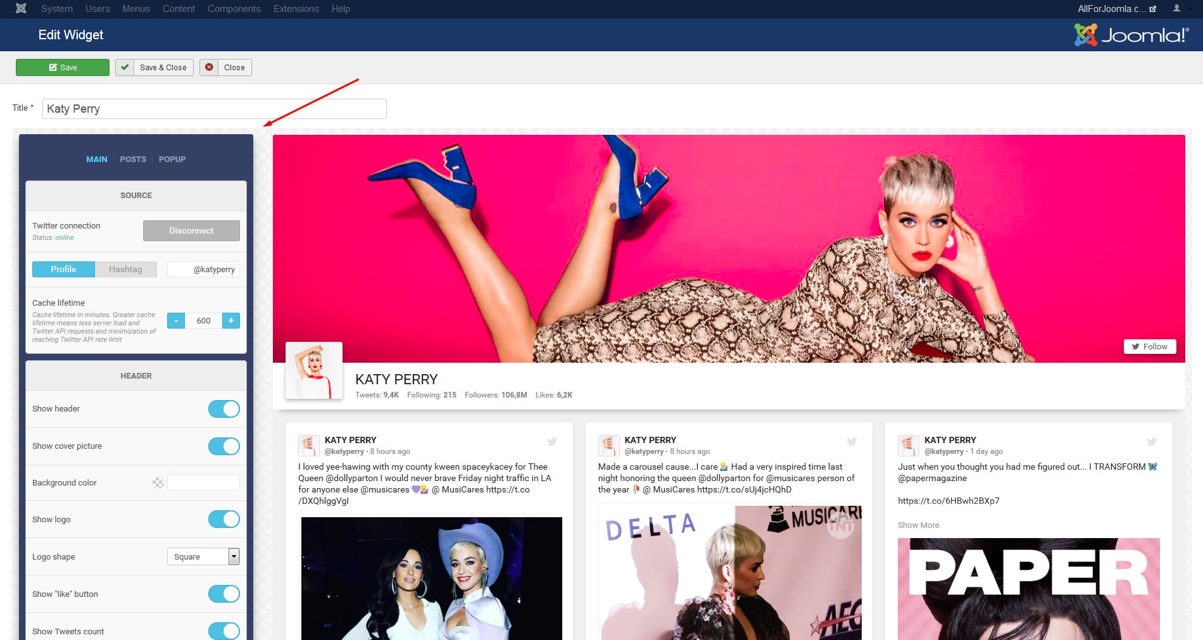1203x640 pixels.
Task: Click the Twitter bird icon on second tweet
Action: pos(852,442)
